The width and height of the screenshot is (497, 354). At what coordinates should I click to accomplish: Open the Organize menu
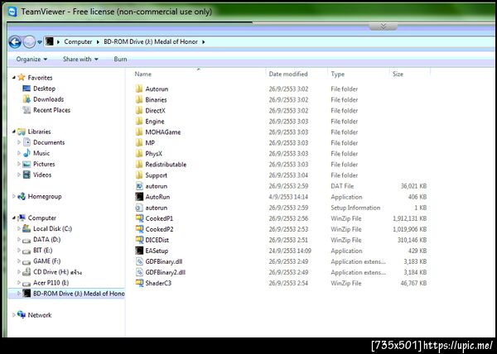pyautogui.click(x=31, y=60)
